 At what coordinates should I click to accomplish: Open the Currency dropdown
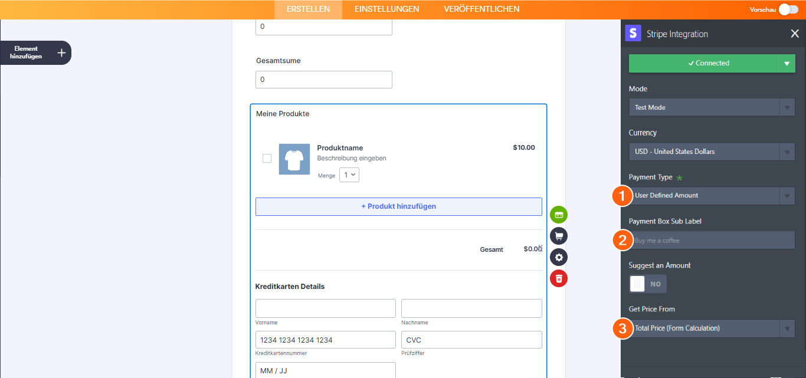pos(712,152)
